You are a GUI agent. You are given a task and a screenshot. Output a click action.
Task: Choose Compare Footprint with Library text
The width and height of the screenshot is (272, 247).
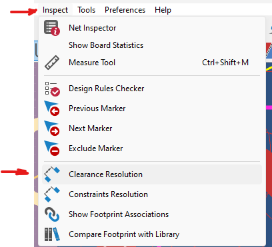point(124,234)
